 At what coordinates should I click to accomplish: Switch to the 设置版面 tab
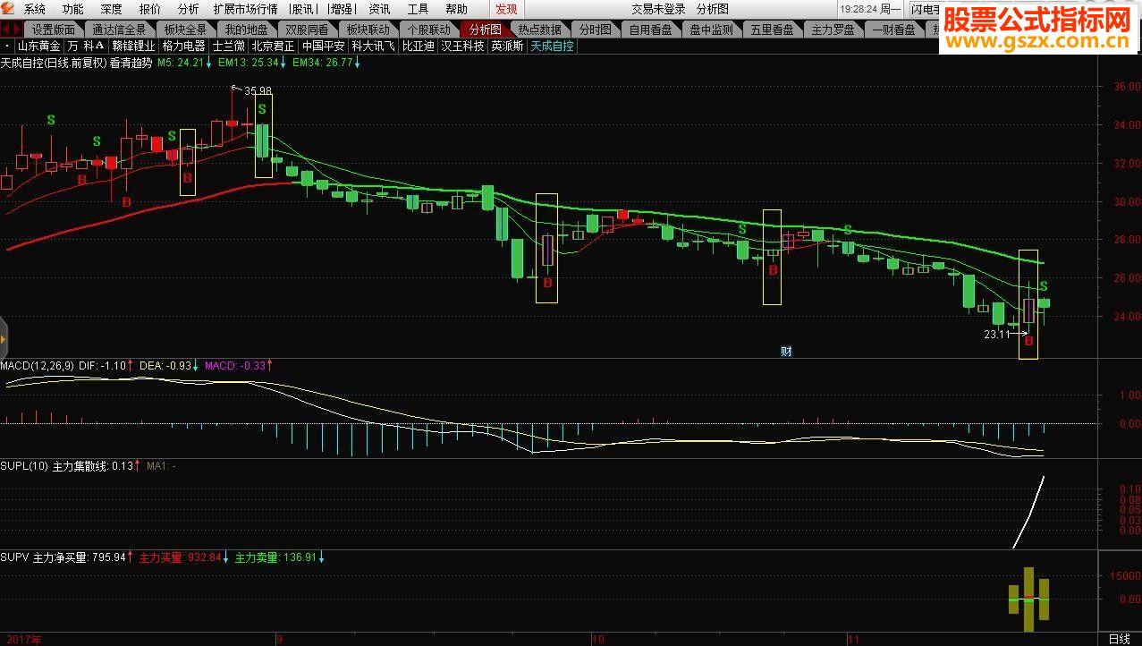pos(54,29)
